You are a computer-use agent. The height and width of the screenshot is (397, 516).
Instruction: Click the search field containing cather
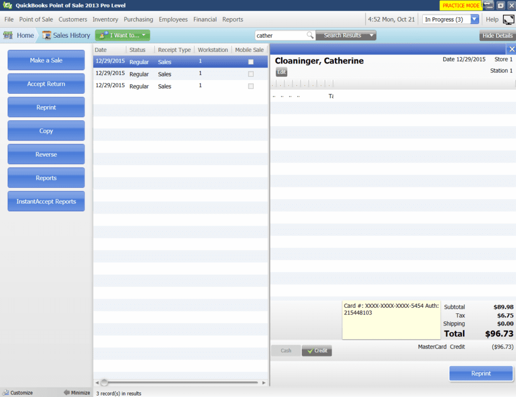coord(280,35)
